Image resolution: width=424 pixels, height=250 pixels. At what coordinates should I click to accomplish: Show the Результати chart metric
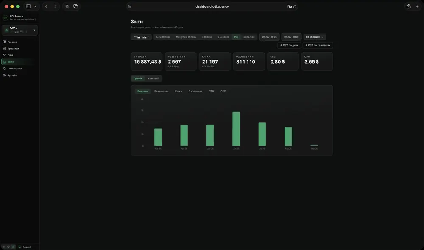tap(162, 92)
